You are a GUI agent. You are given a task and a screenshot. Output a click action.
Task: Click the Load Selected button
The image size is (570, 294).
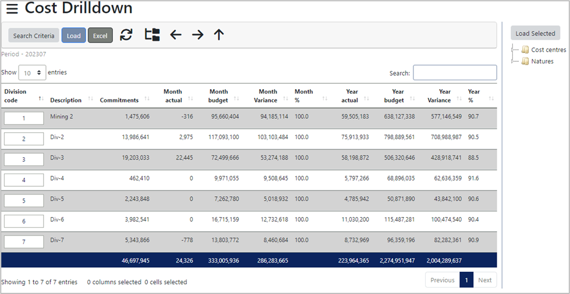[535, 33]
